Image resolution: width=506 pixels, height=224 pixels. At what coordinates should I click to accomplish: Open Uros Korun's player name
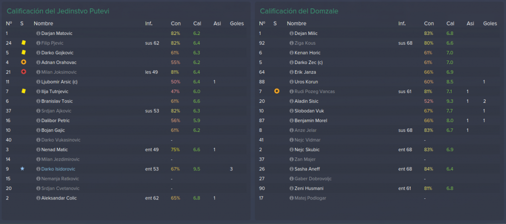(306, 82)
